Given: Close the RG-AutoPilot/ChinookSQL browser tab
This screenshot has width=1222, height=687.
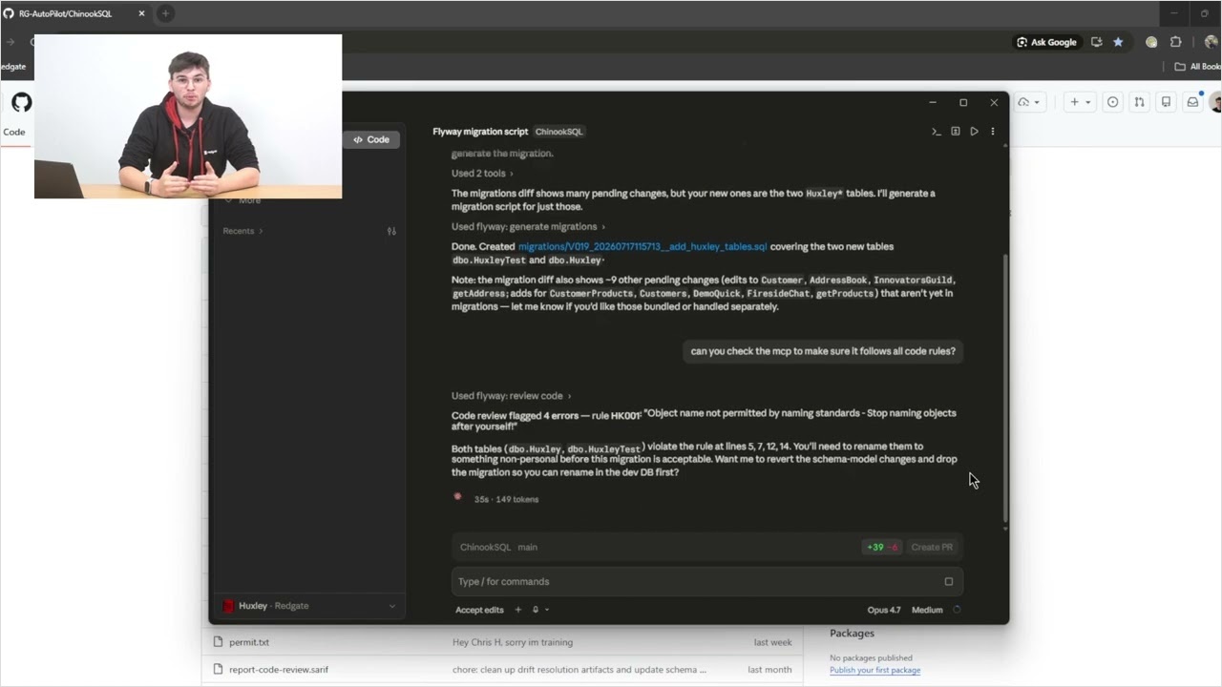Looking at the screenshot, I should coord(142,13).
